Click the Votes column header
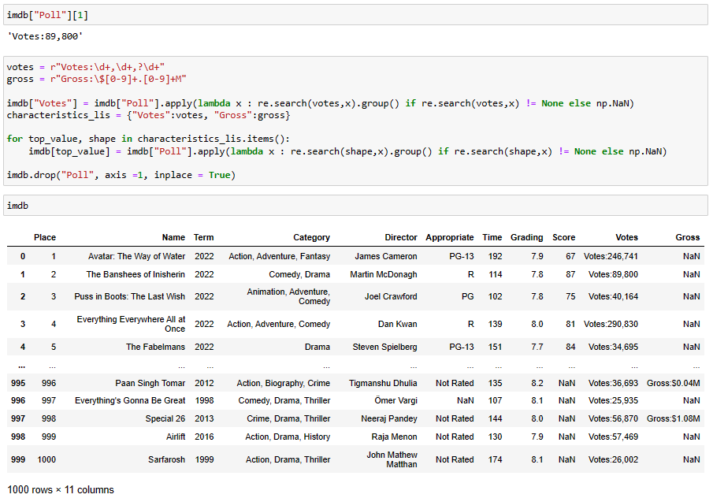713x498 pixels. click(x=627, y=237)
